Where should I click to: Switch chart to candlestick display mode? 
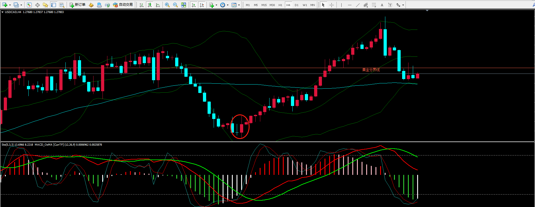coord(150,5)
